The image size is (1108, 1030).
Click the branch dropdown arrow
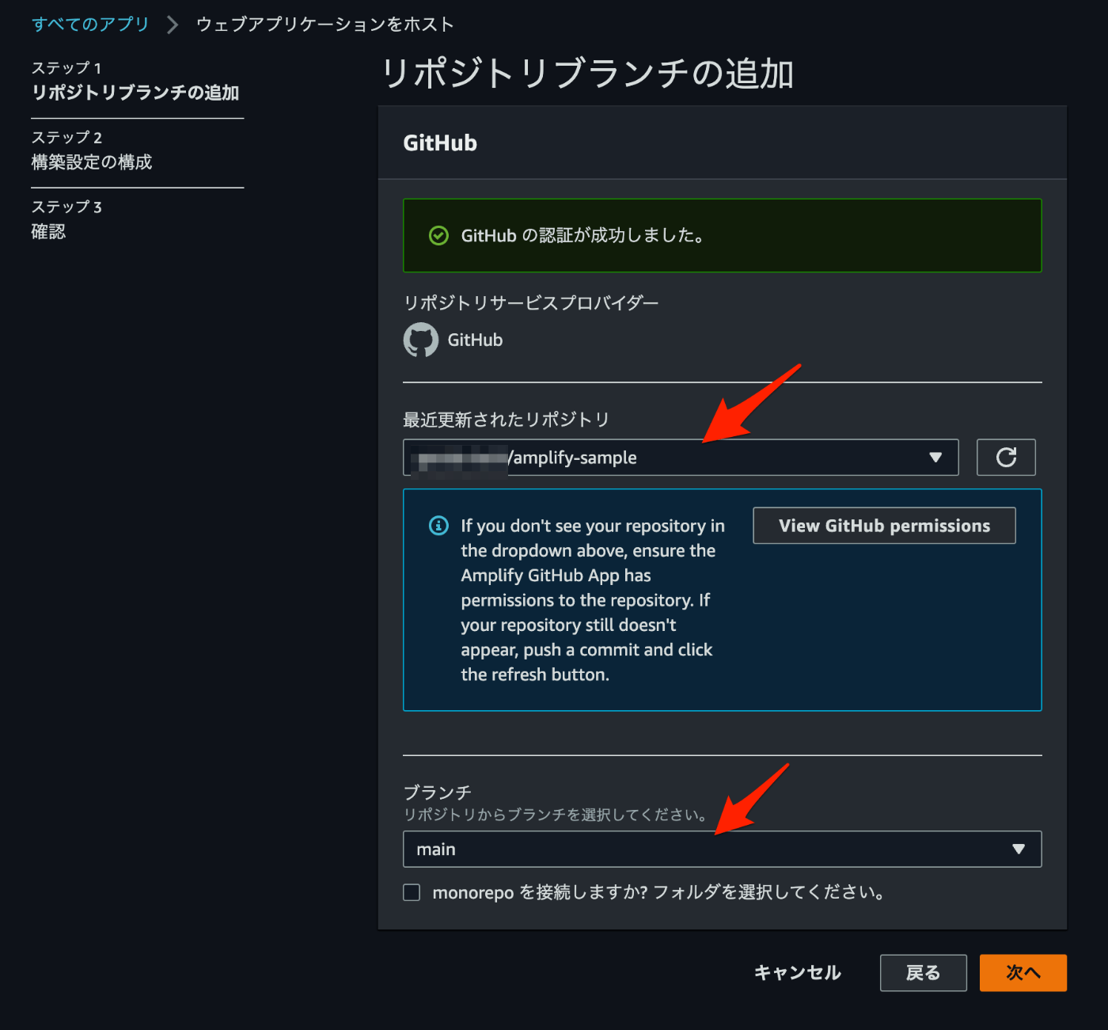tap(1019, 849)
